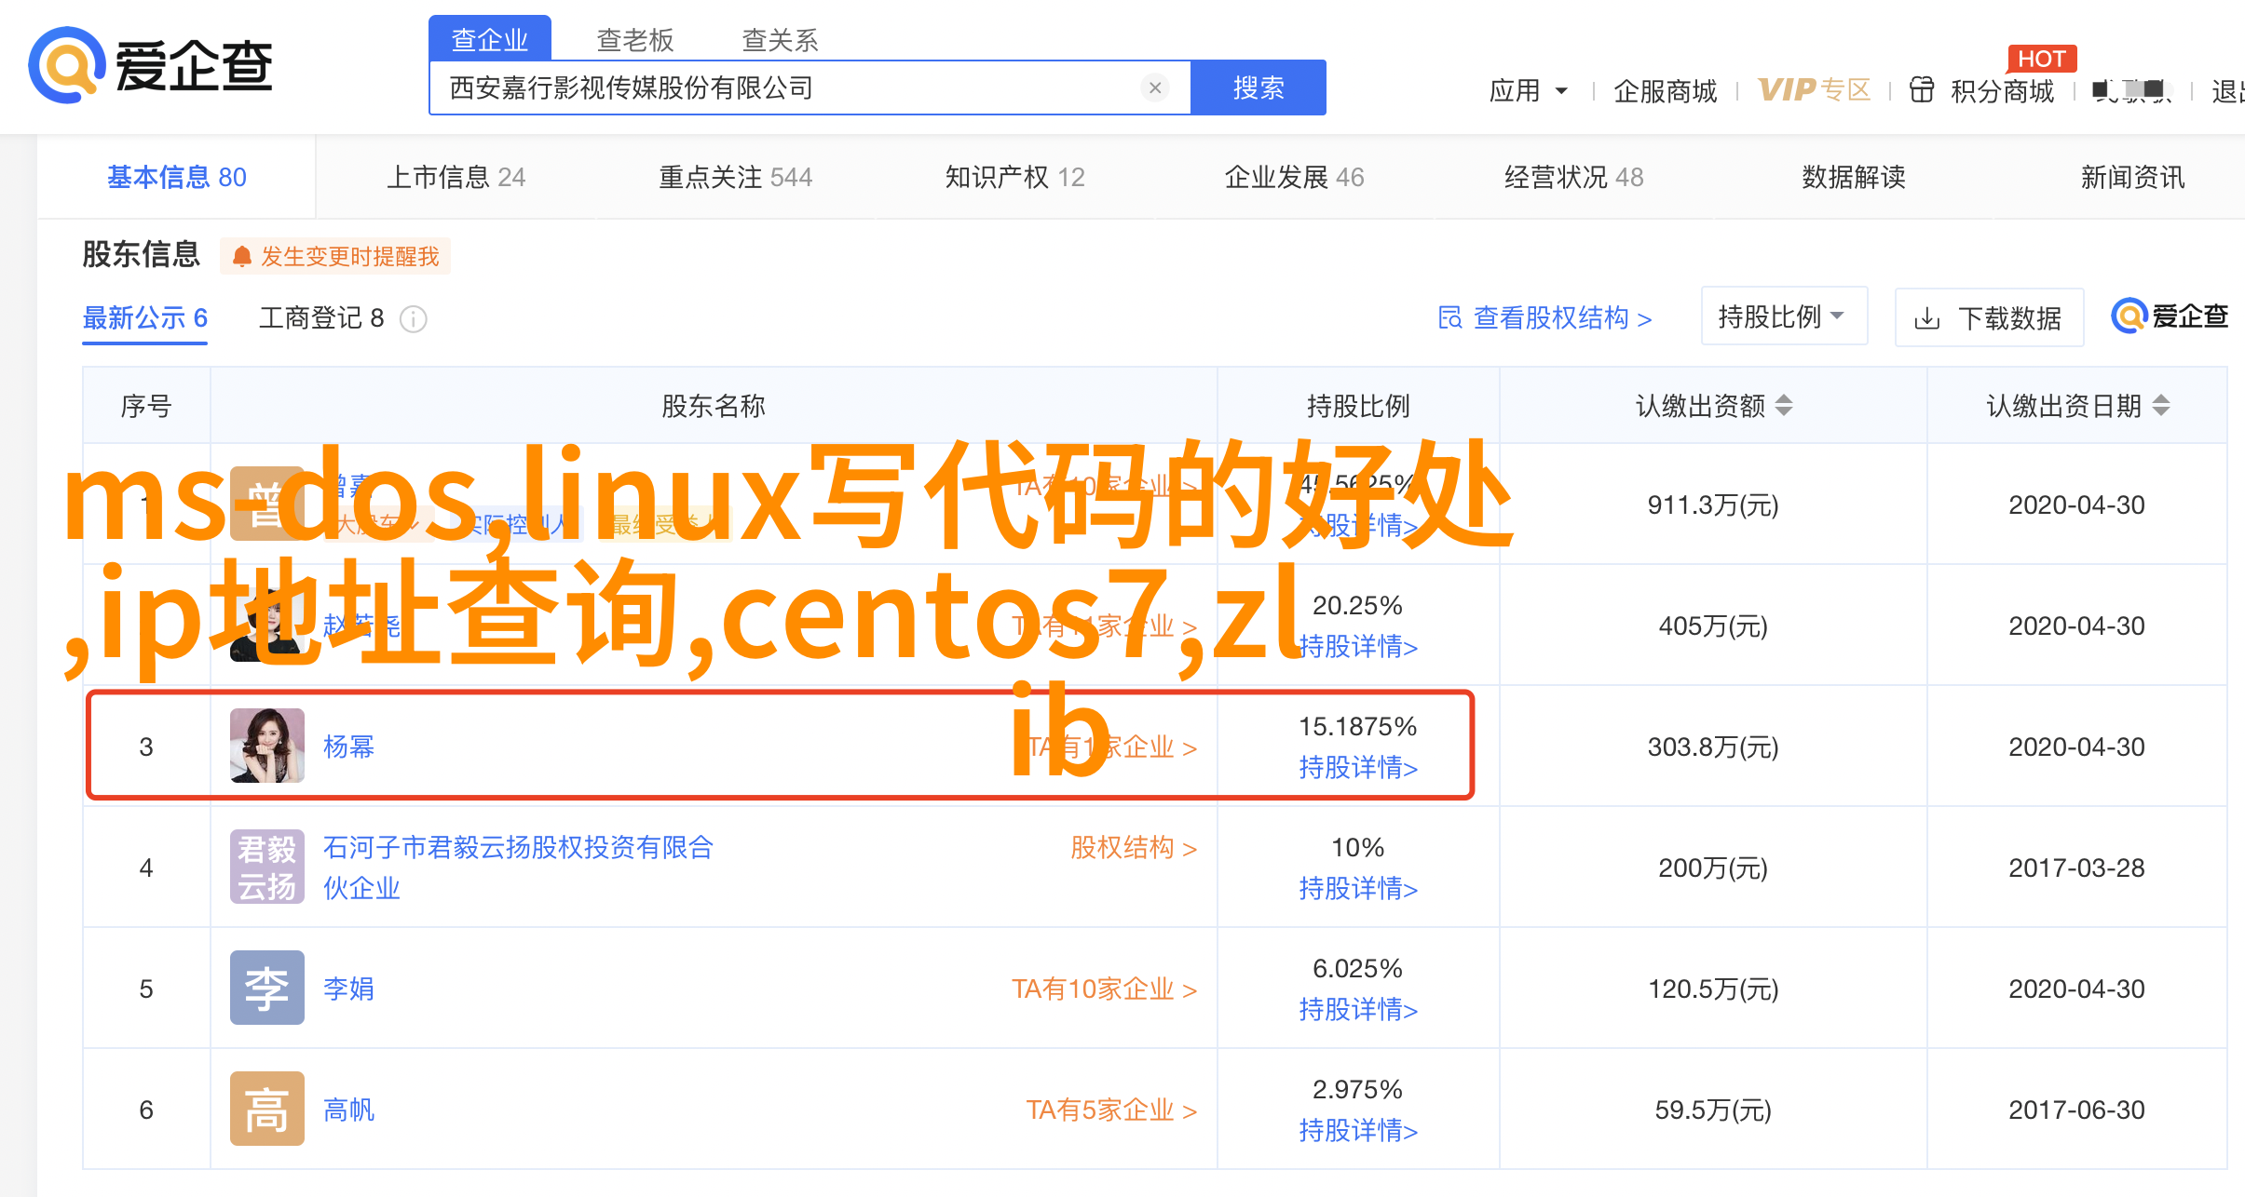
Task: Switch to 经营状况 48 tab
Action: [1574, 177]
